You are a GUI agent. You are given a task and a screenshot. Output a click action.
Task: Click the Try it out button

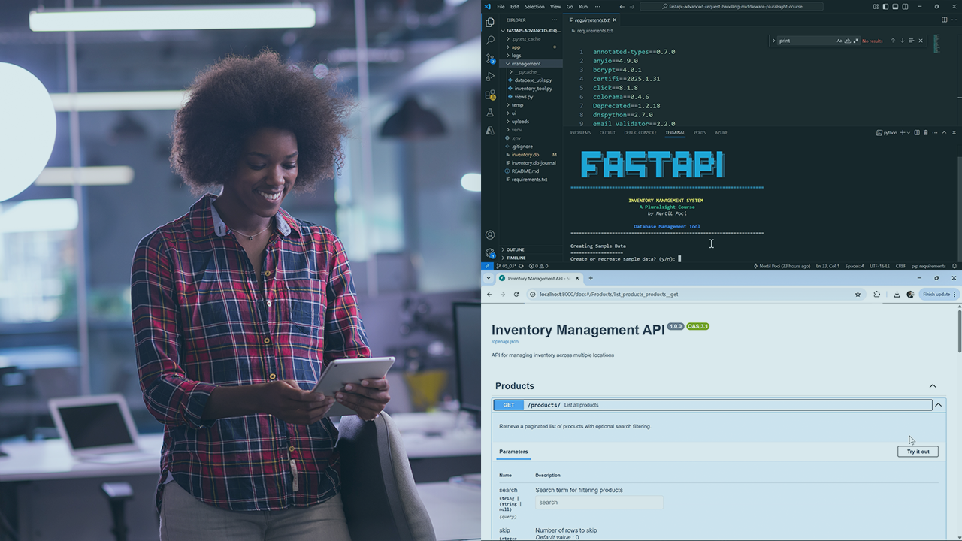[918, 452]
